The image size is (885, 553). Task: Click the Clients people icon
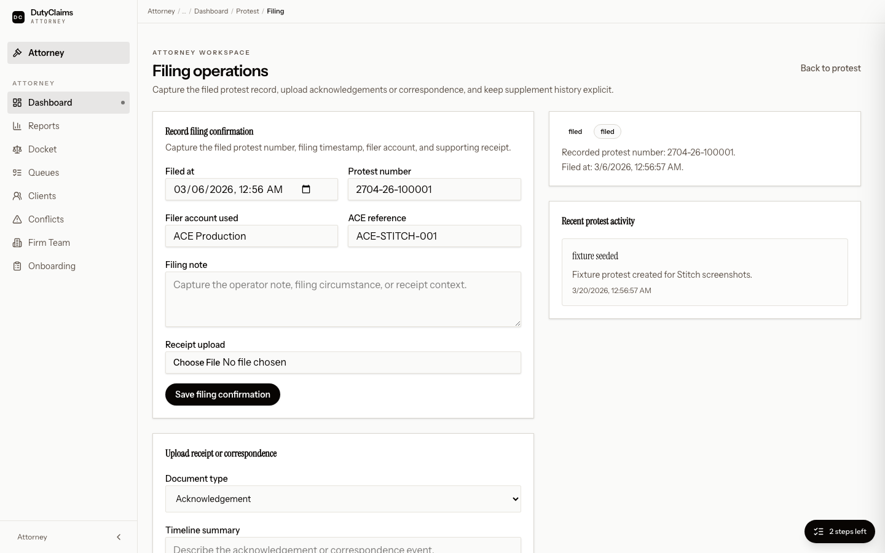[x=17, y=196]
